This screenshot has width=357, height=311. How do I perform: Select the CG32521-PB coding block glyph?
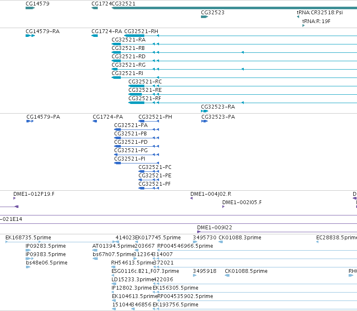(117, 138)
